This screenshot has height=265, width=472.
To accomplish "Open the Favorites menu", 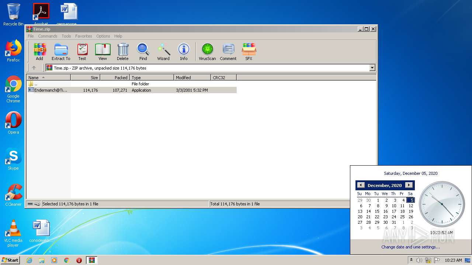I will (x=84, y=36).
